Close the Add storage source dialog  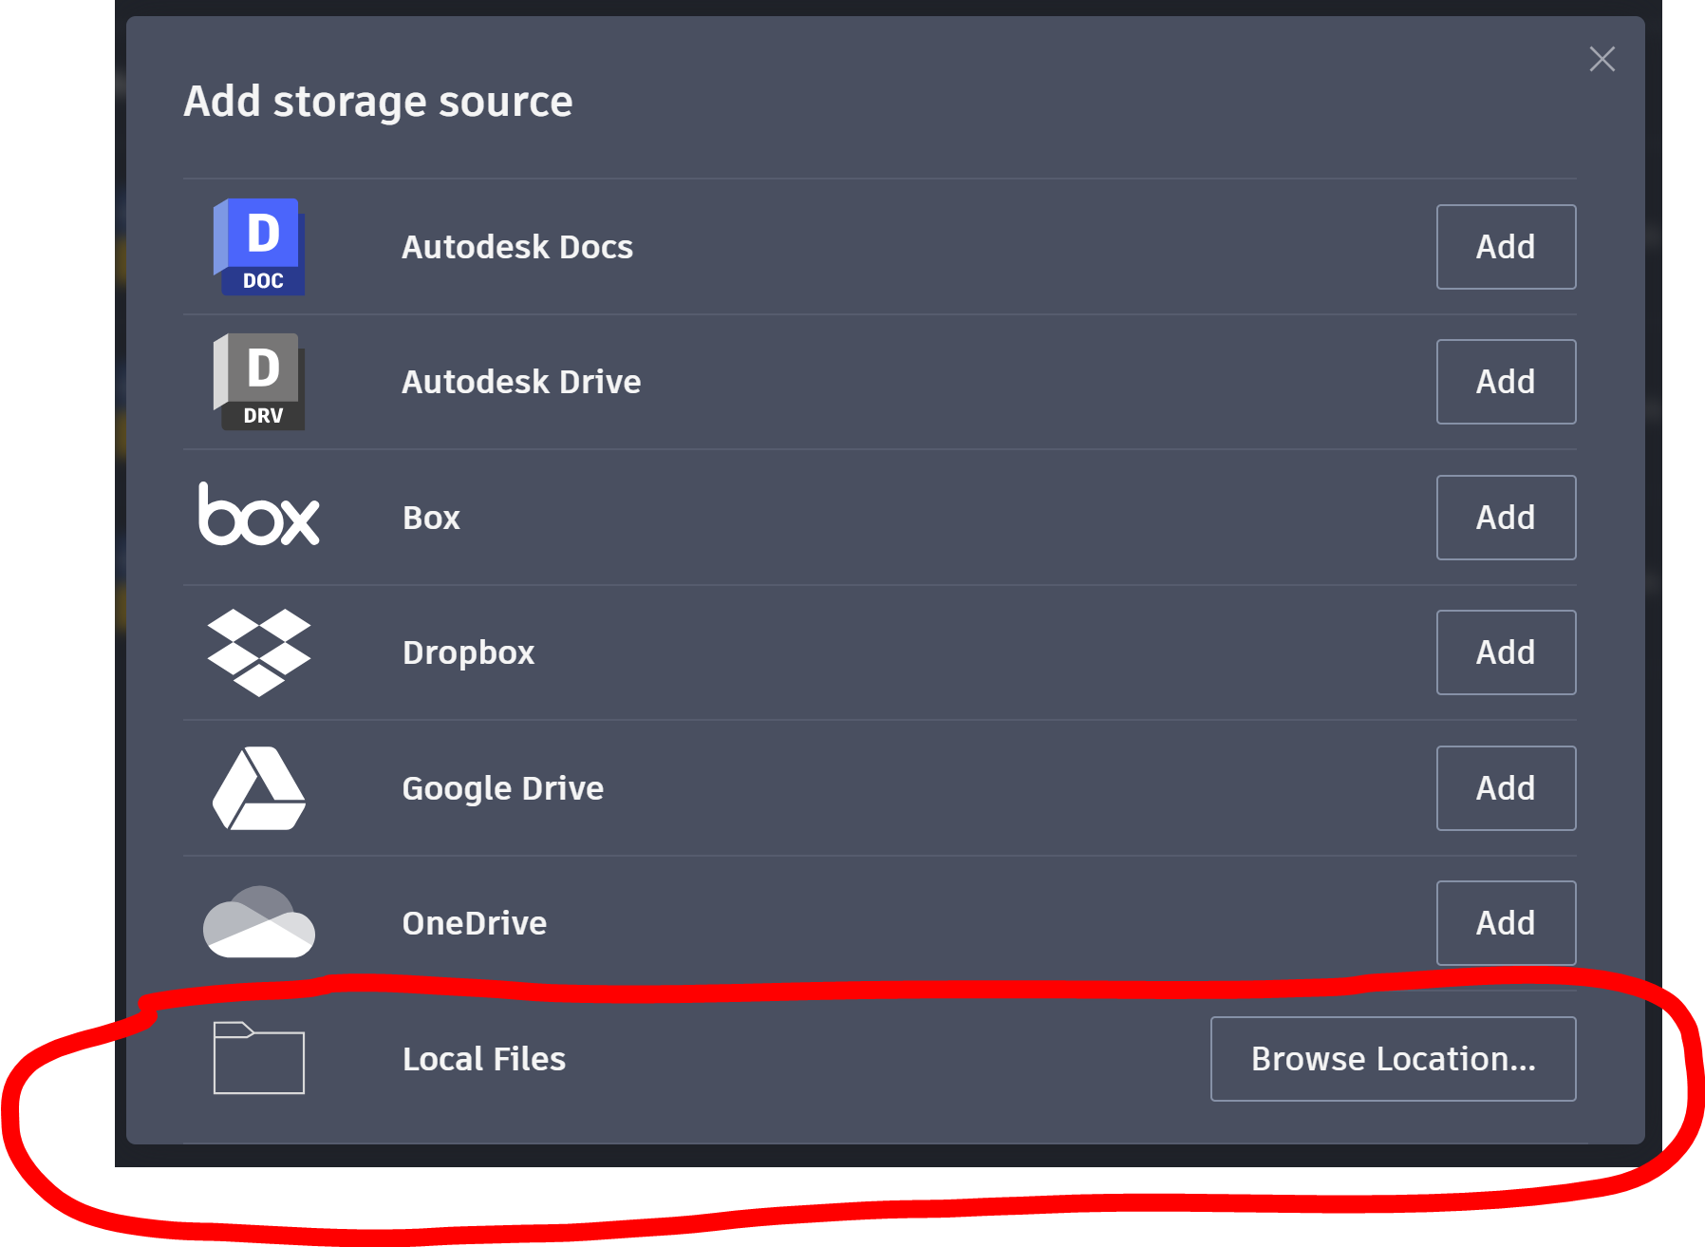(1602, 59)
